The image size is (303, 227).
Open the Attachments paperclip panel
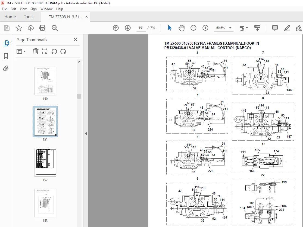[x=6, y=69]
